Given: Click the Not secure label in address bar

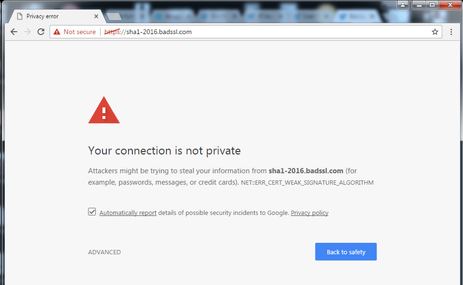Looking at the screenshot, I should tap(80, 32).
